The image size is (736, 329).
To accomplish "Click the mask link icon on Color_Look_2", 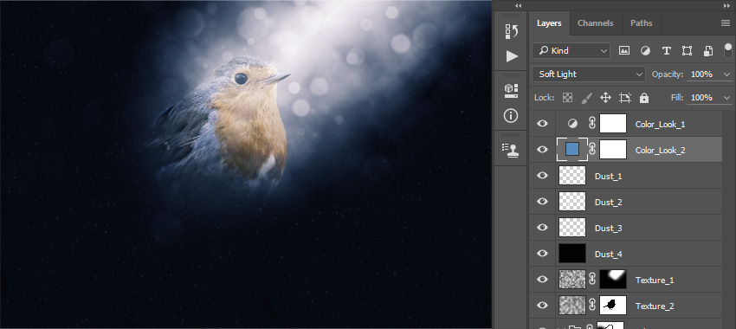I will point(592,150).
